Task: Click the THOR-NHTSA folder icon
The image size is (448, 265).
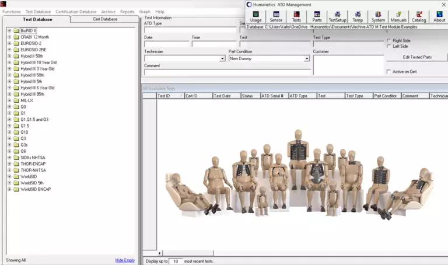Action: point(16,170)
